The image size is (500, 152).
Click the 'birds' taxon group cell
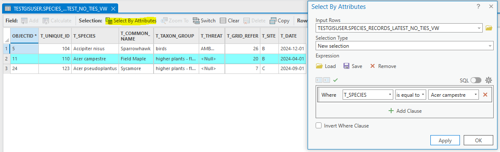[x=176, y=49]
